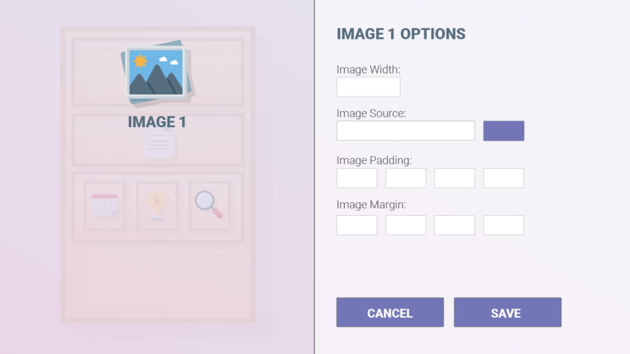This screenshot has width=630, height=354.
Task: Select the last Image Padding box
Action: (x=503, y=178)
